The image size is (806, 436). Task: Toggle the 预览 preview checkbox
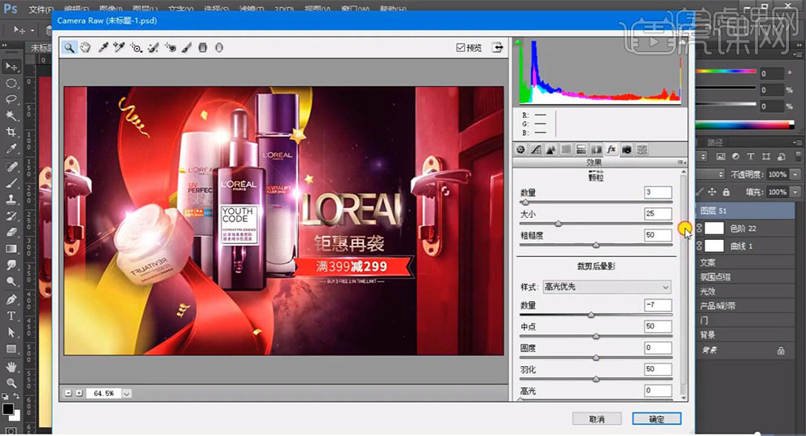point(461,48)
